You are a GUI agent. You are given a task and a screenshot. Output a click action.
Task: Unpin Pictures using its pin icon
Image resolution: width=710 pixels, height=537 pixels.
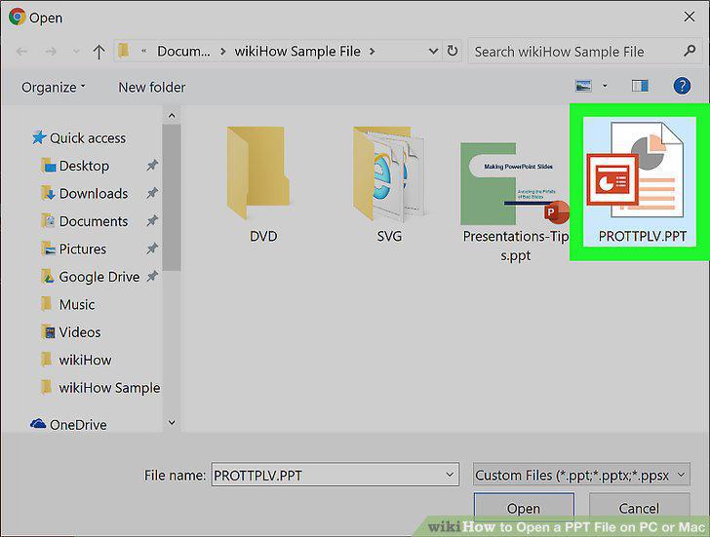152,249
